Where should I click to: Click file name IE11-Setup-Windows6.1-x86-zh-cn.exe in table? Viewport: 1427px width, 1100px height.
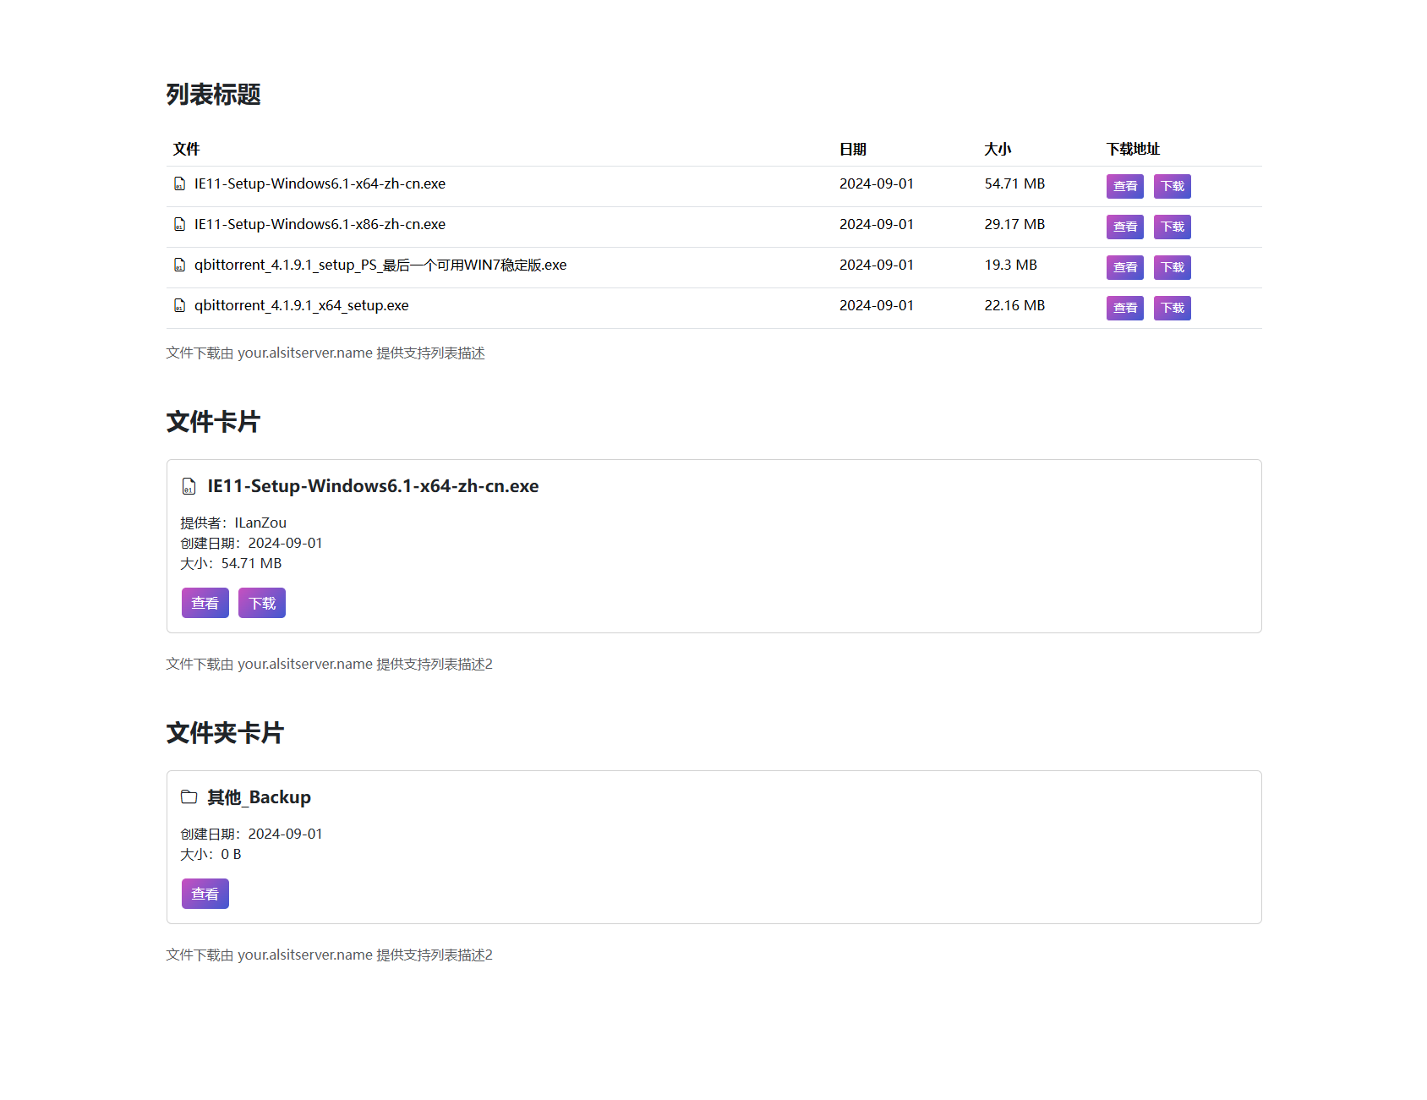pos(320,224)
